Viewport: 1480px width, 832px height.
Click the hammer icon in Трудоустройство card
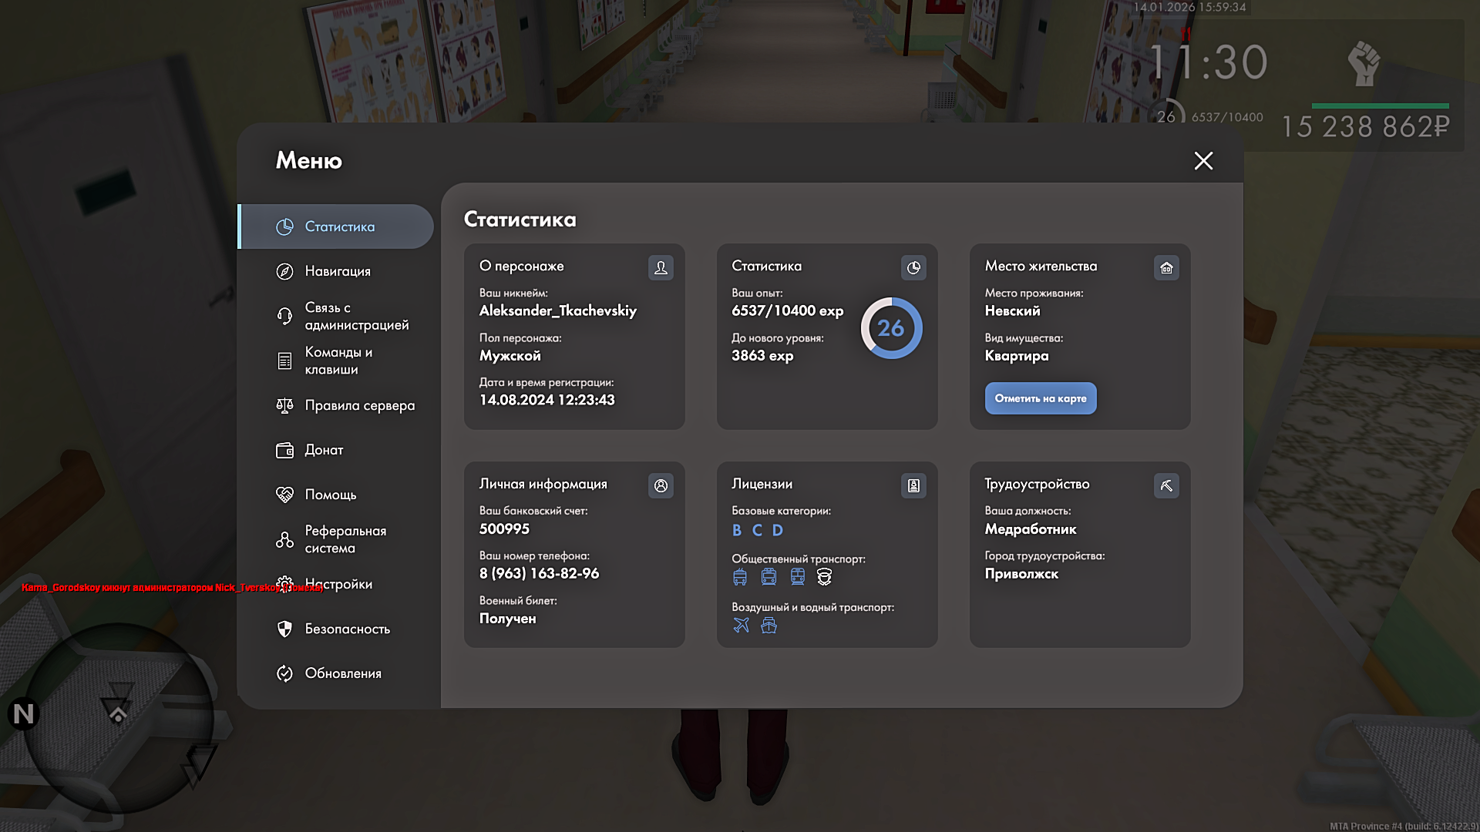[x=1166, y=485]
